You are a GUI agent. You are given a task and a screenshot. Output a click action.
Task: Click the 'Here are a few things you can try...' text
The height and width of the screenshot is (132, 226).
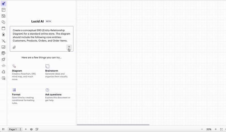42,58
